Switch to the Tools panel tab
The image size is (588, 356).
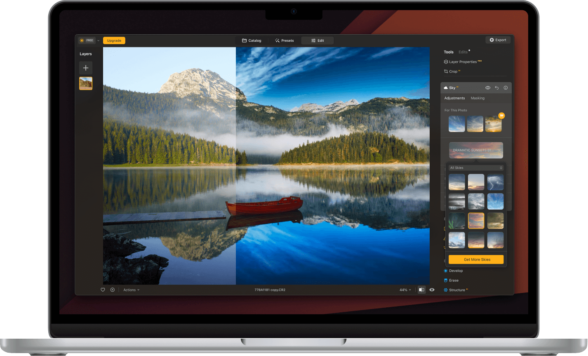(449, 52)
